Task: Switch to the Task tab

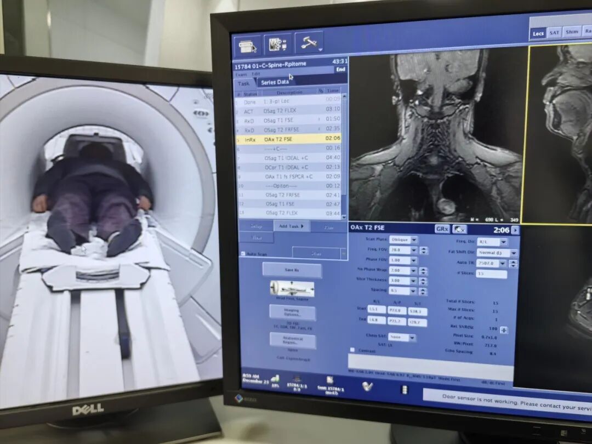Action: coord(244,83)
